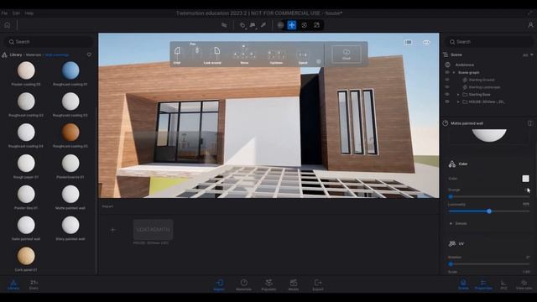
Task: Open the File menu
Action: tap(4, 13)
